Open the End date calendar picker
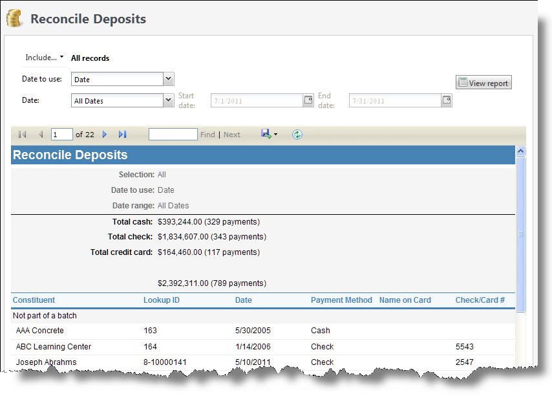The width and height of the screenshot is (552, 396). (x=447, y=100)
